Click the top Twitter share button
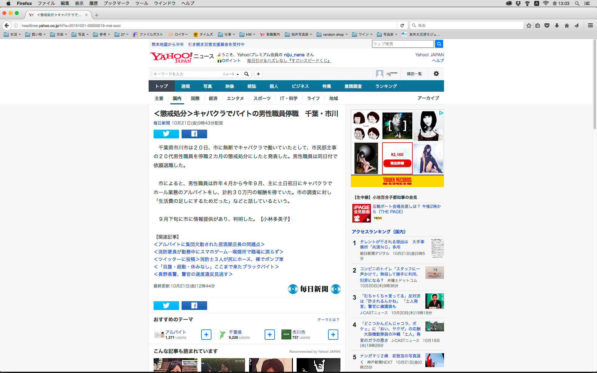The height and width of the screenshot is (373, 597). pyautogui.click(x=166, y=134)
